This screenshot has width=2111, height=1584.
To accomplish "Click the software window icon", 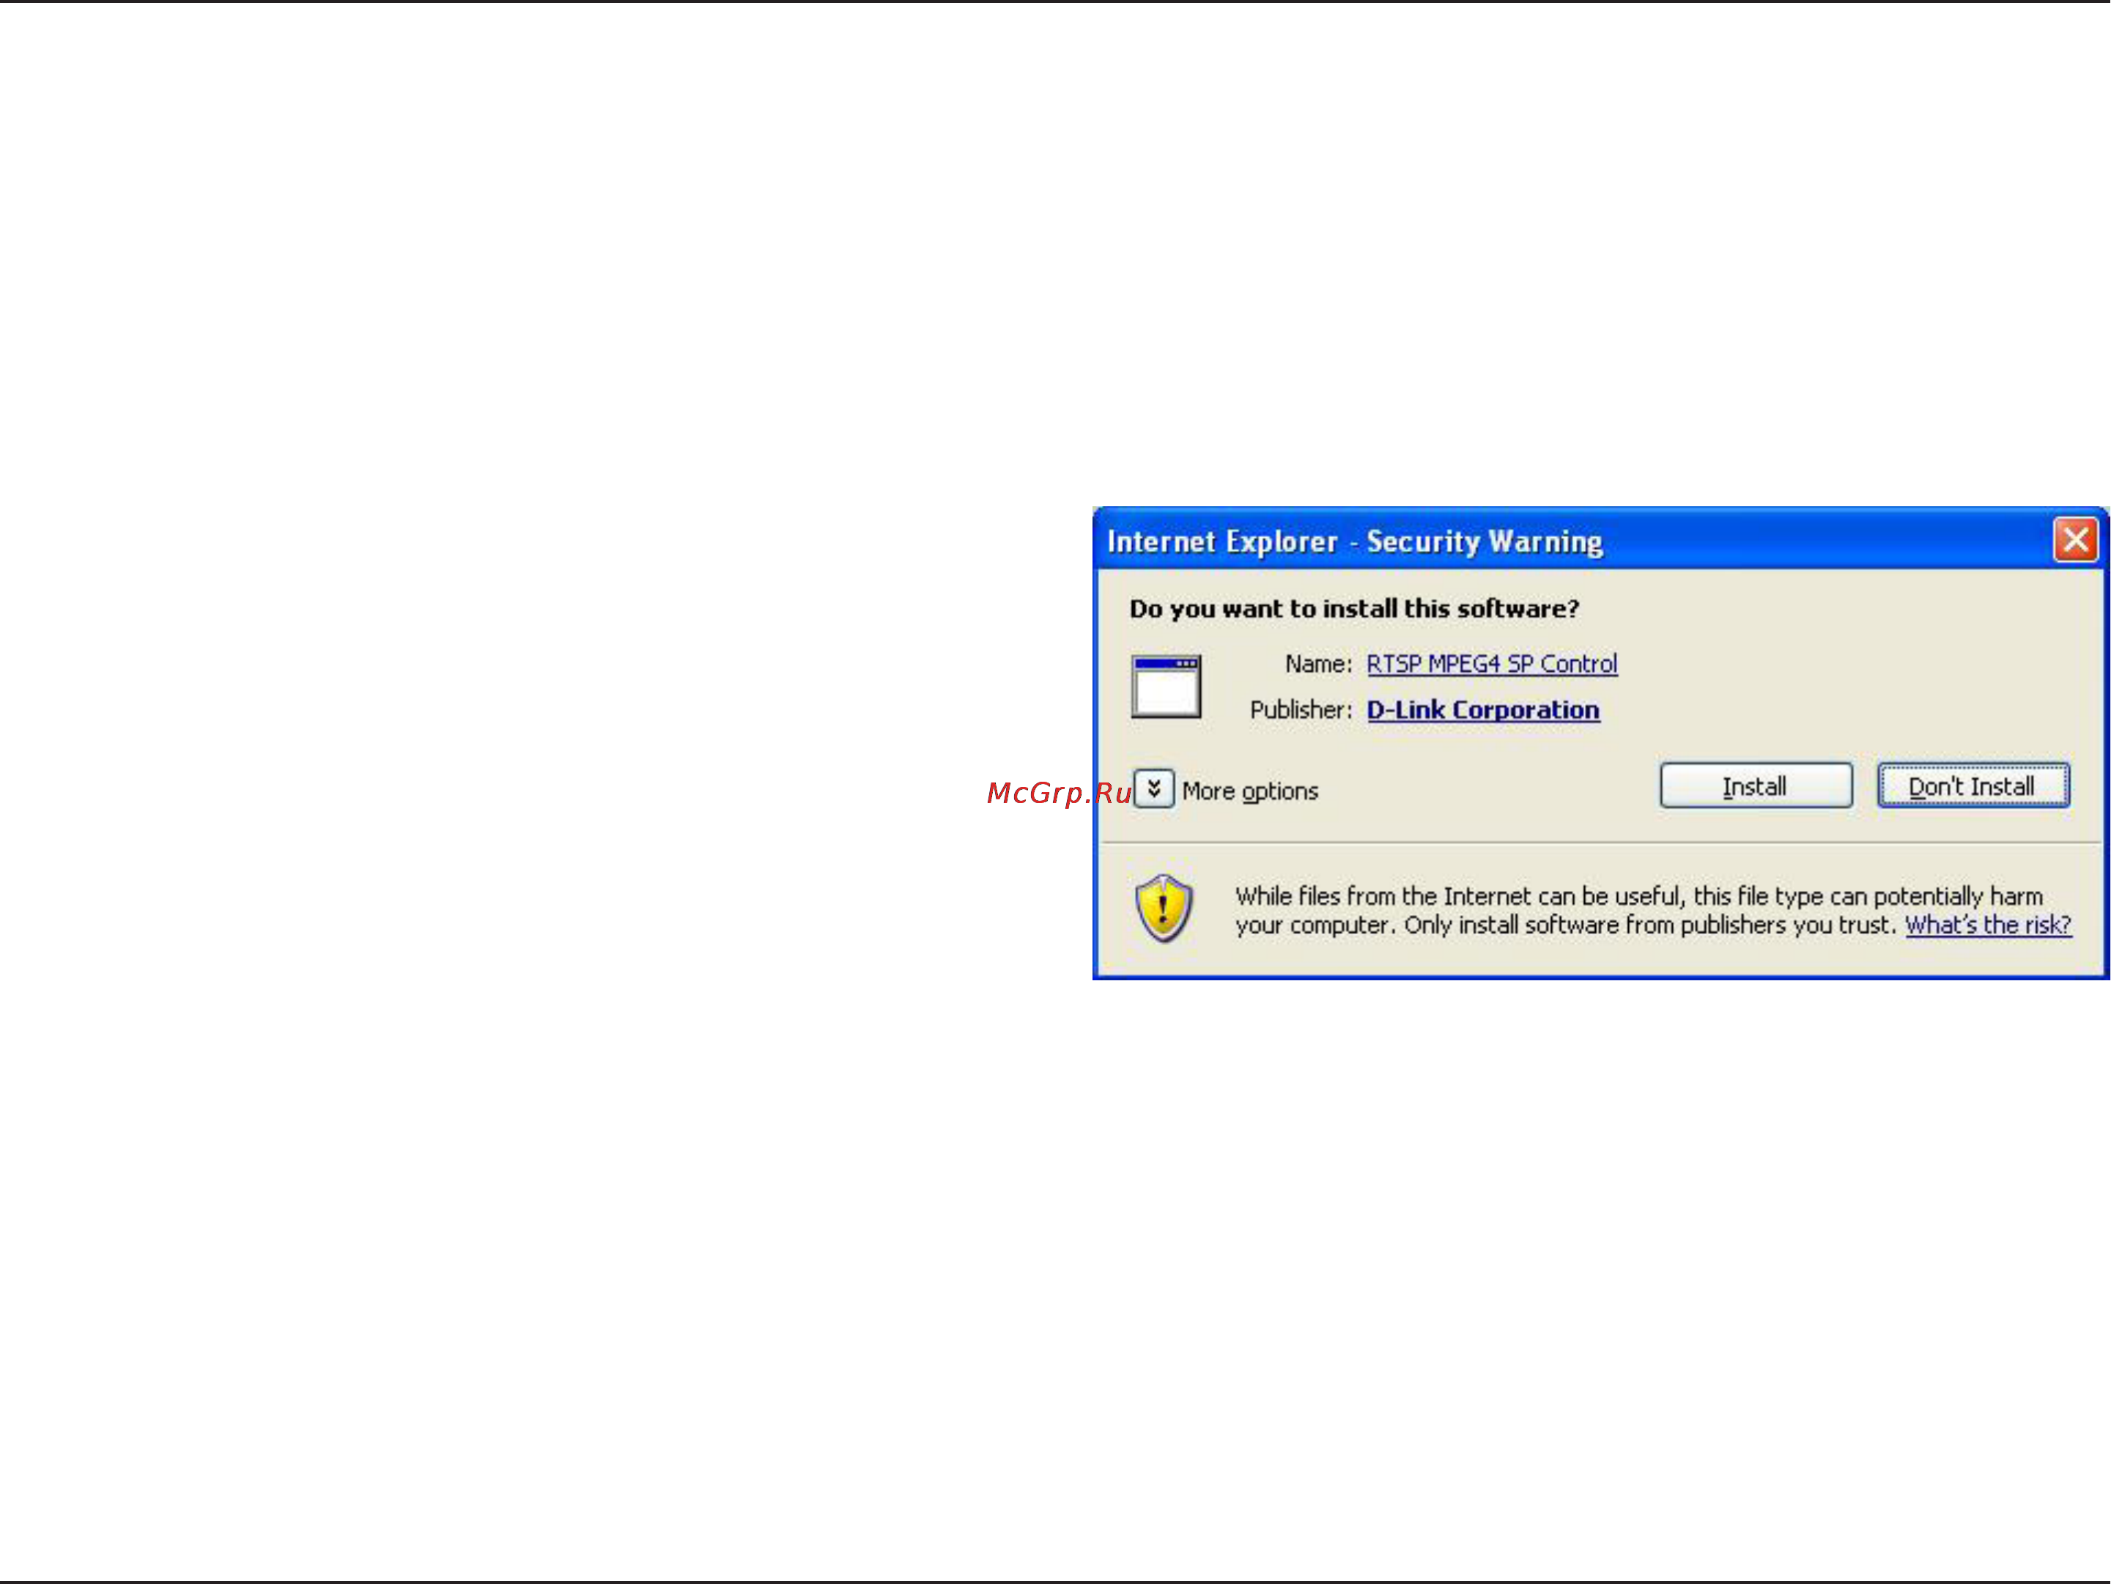I will 1167,686.
